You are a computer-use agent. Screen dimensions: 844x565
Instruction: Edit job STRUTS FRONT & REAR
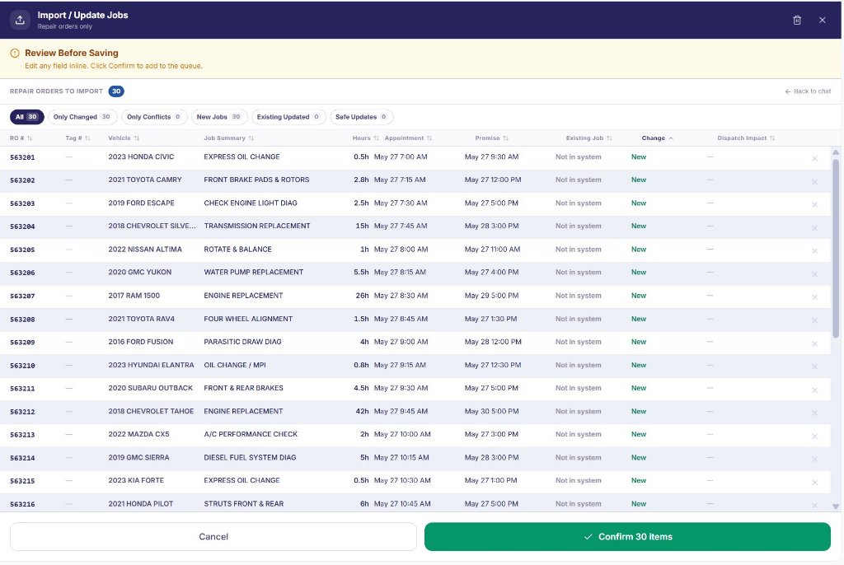(243, 504)
